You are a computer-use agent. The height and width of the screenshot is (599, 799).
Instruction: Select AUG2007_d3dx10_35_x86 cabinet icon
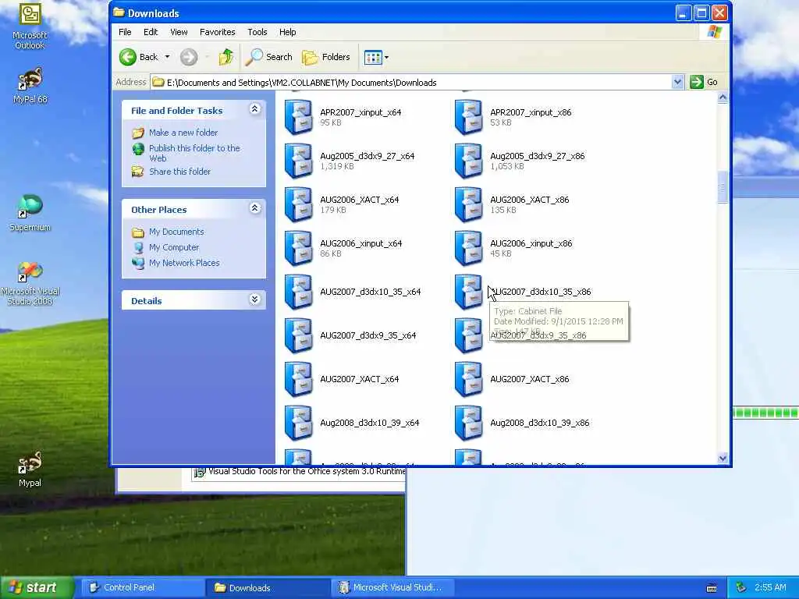[x=469, y=292]
